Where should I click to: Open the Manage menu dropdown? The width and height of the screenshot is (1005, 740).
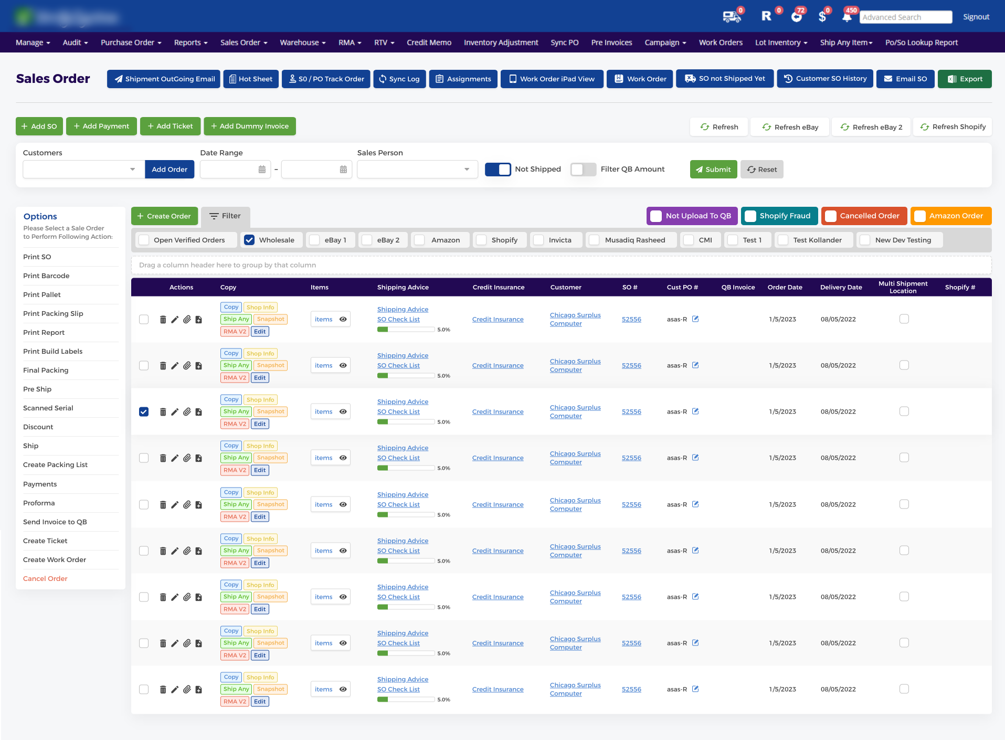click(33, 43)
